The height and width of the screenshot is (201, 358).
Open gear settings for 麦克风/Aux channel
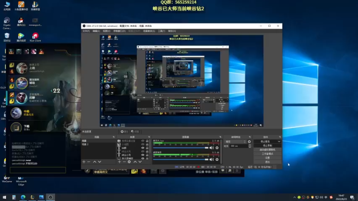tap(217, 148)
